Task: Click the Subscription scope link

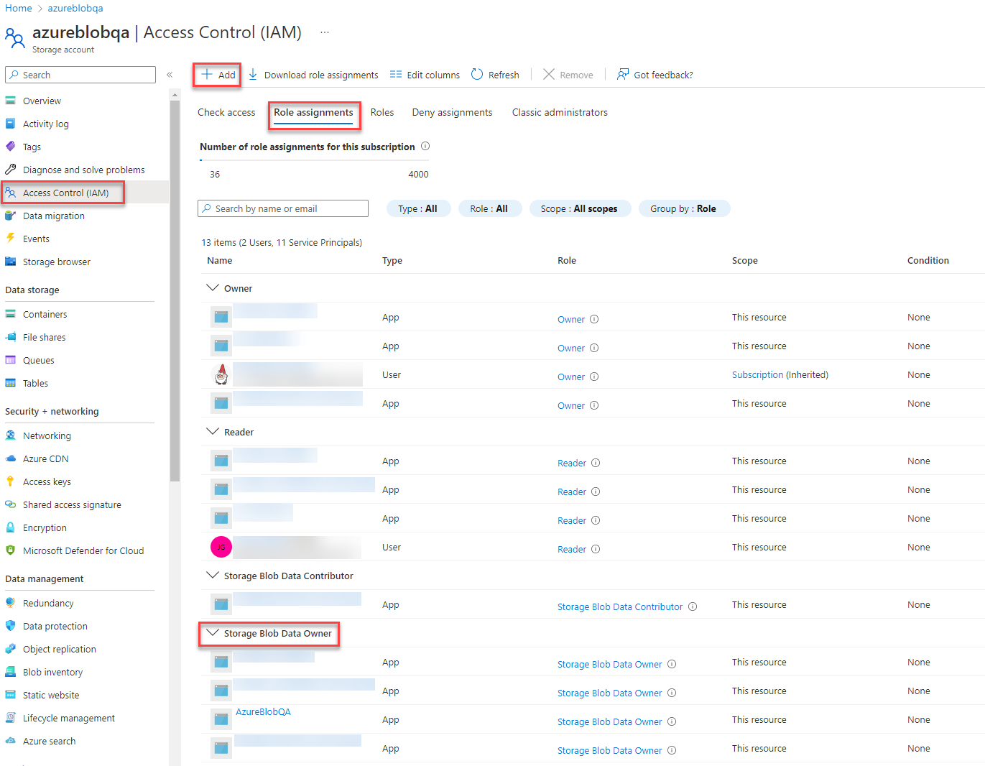Action: coord(757,374)
